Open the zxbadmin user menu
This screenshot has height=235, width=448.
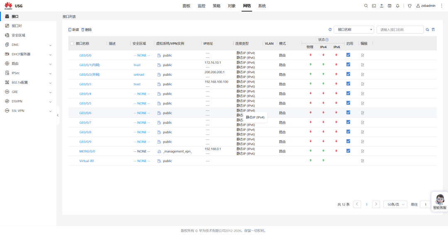426,6
